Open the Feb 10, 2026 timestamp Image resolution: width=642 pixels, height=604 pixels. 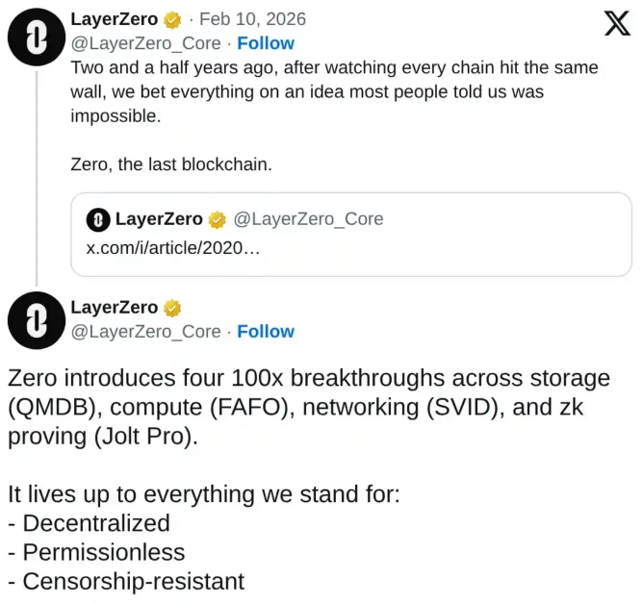[252, 19]
